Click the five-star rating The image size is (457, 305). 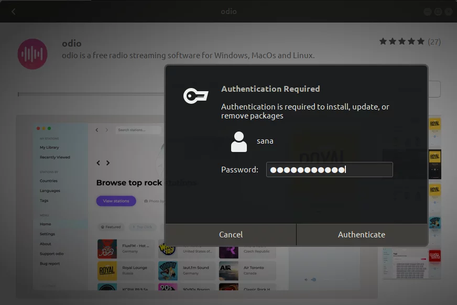pos(401,41)
